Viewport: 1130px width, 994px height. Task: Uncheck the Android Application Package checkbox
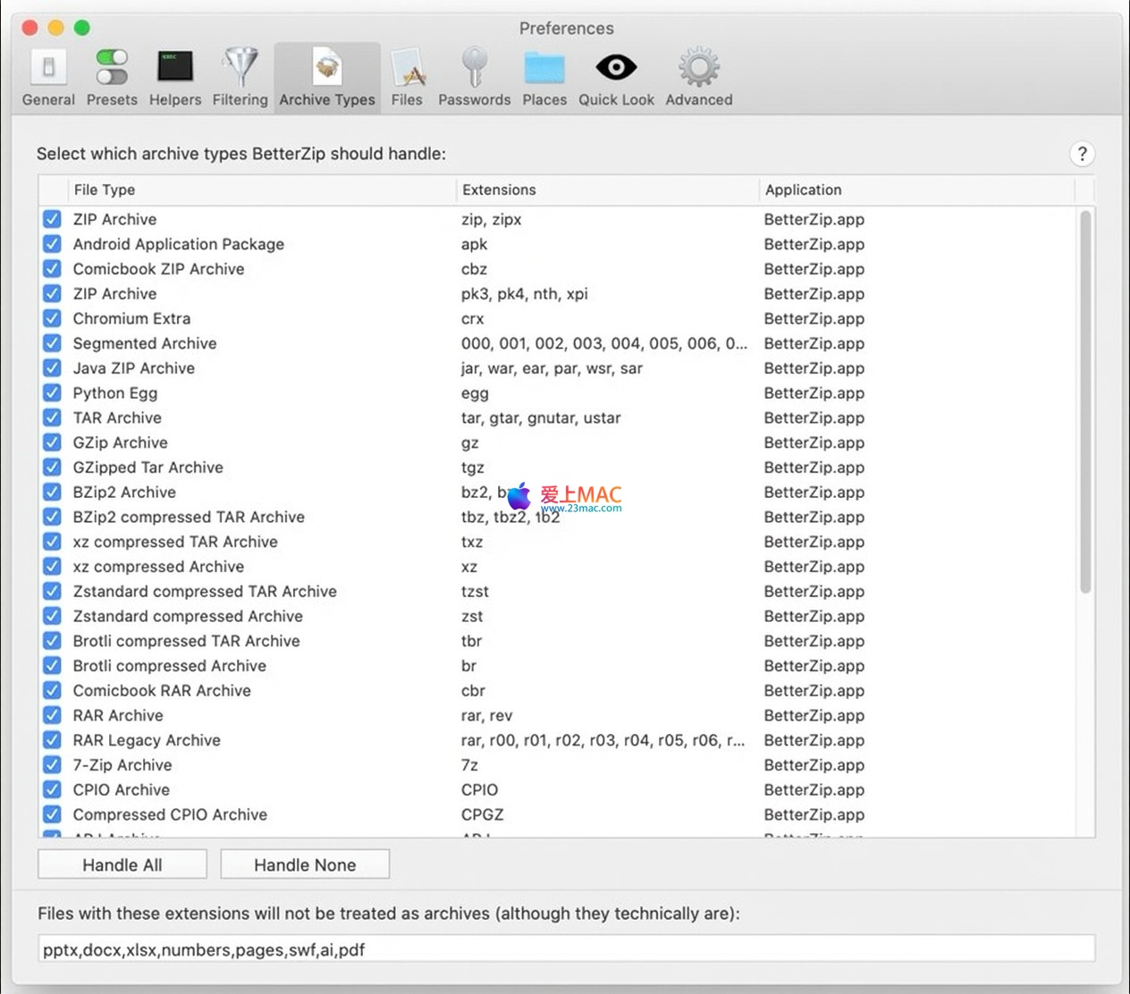(x=53, y=244)
